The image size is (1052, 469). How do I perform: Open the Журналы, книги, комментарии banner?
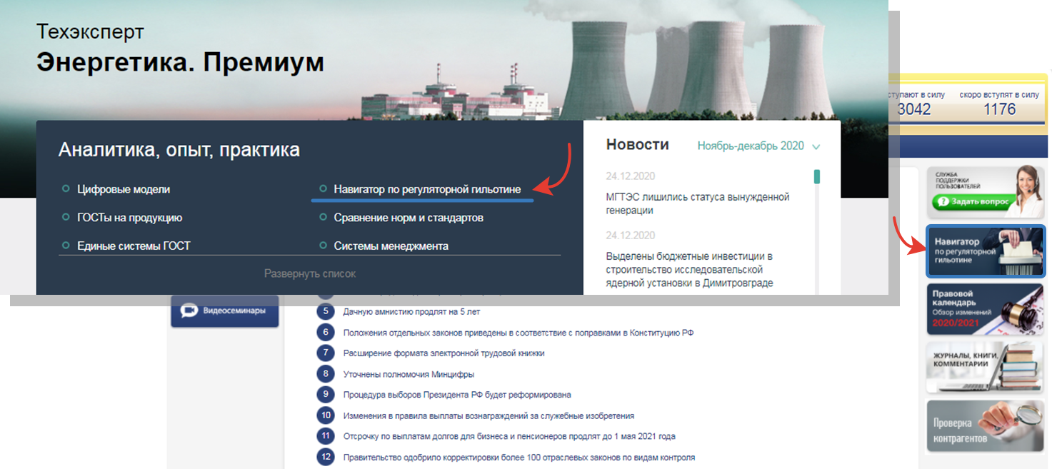point(986,368)
